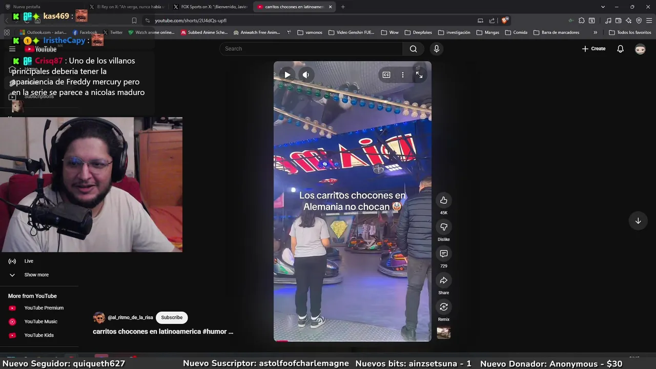This screenshot has height=369, width=656.
Task: Play the paused YouTube Short
Action: pyautogui.click(x=288, y=75)
